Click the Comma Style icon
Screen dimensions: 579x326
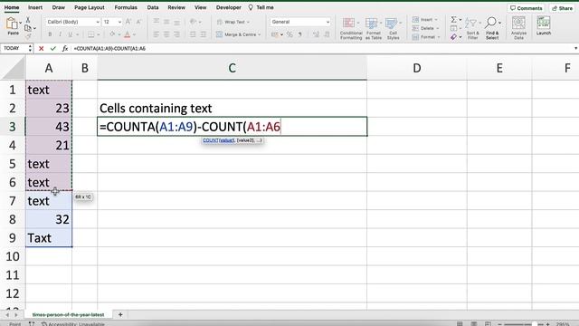299,34
